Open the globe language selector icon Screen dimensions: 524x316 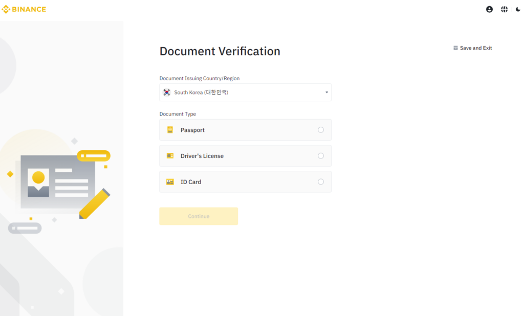click(504, 9)
